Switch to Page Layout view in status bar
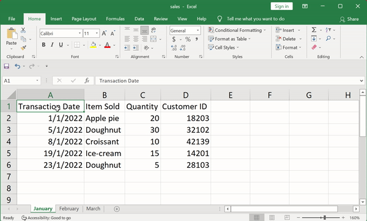Viewport: 367px width, 221px height. [x=272, y=217]
